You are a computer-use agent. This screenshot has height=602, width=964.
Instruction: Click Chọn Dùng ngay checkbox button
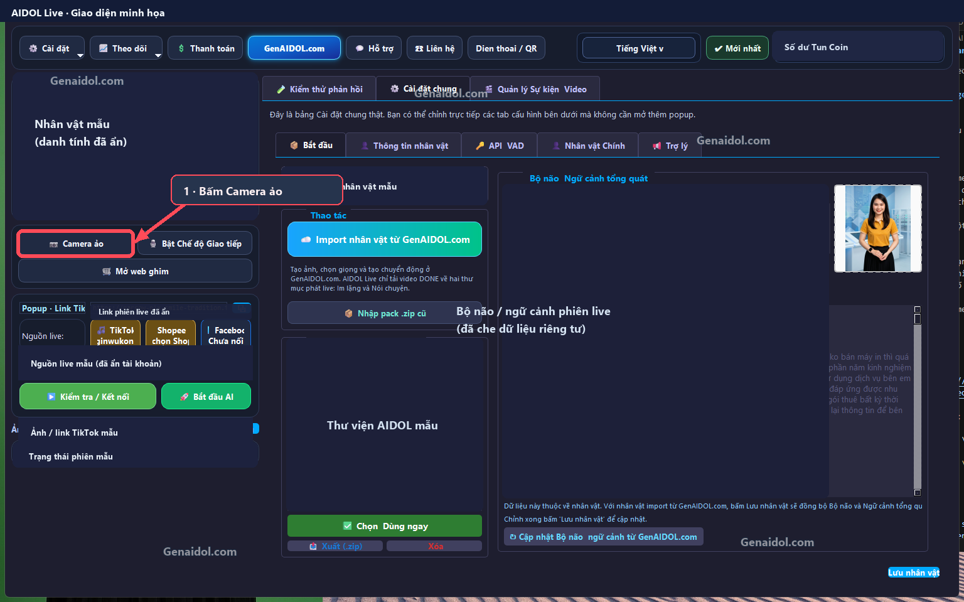point(385,526)
